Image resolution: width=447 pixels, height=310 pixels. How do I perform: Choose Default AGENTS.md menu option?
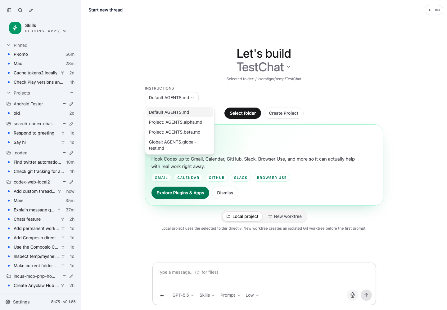(180, 112)
